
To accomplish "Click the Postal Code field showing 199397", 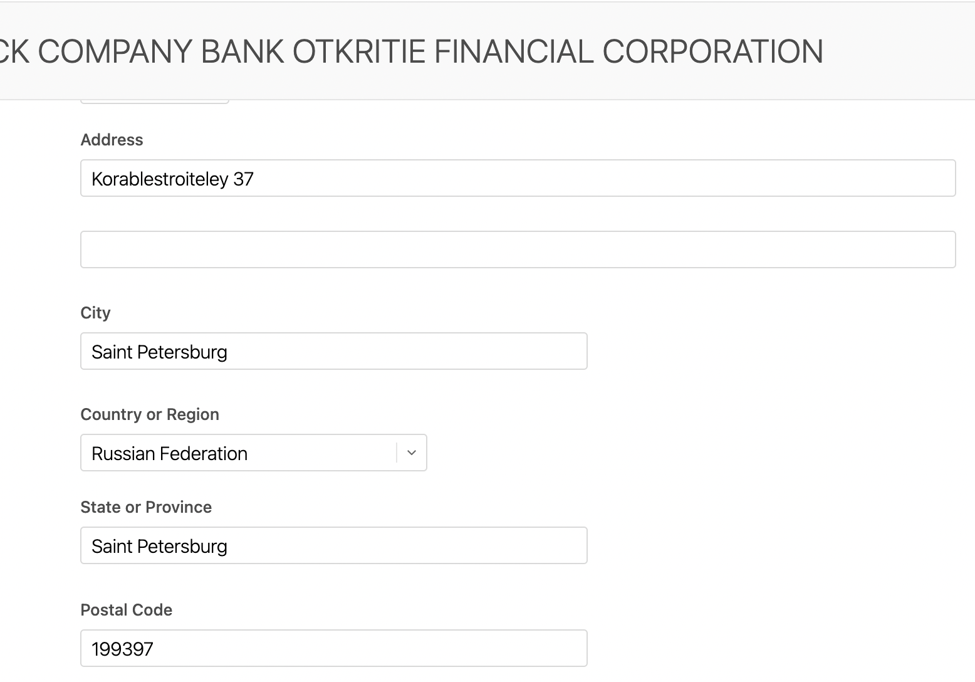I will (333, 648).
